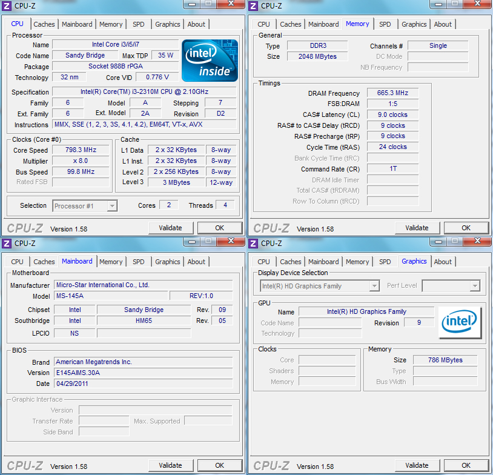The width and height of the screenshot is (493, 475).
Task: Open the Caches tab in the Memory window
Action: [291, 24]
